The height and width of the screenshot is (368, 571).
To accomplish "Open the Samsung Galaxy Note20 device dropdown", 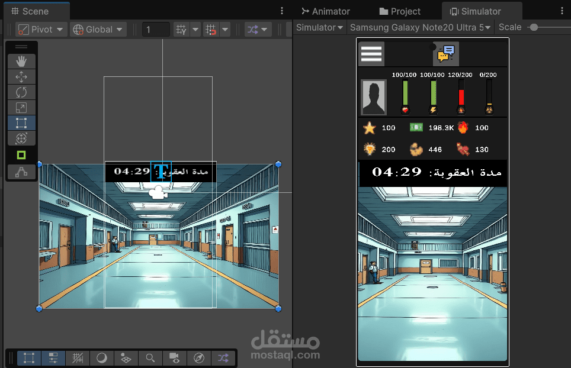I will coord(420,27).
